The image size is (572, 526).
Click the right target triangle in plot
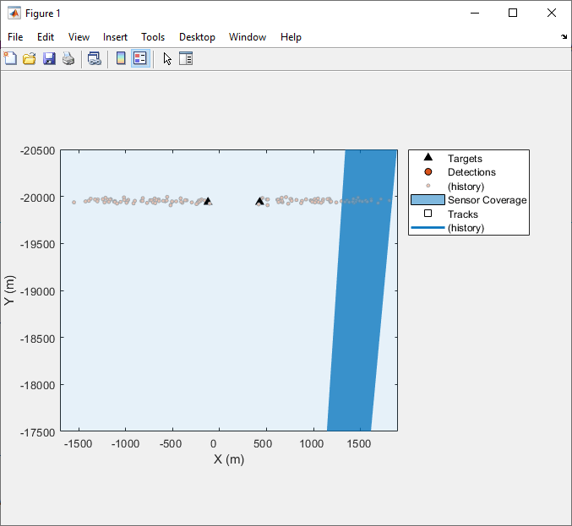pyautogui.click(x=259, y=201)
